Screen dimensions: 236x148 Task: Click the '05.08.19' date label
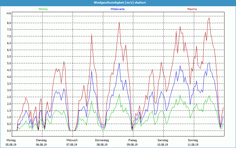[11, 144]
